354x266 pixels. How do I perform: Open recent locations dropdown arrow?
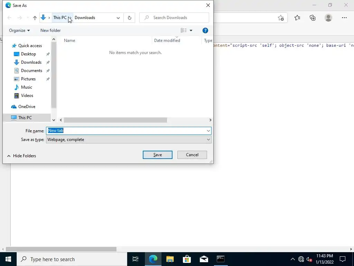[x=28, y=18]
